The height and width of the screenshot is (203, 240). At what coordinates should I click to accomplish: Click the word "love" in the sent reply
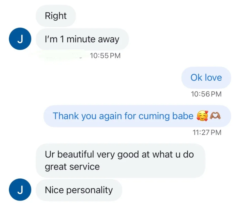pyautogui.click(x=213, y=78)
